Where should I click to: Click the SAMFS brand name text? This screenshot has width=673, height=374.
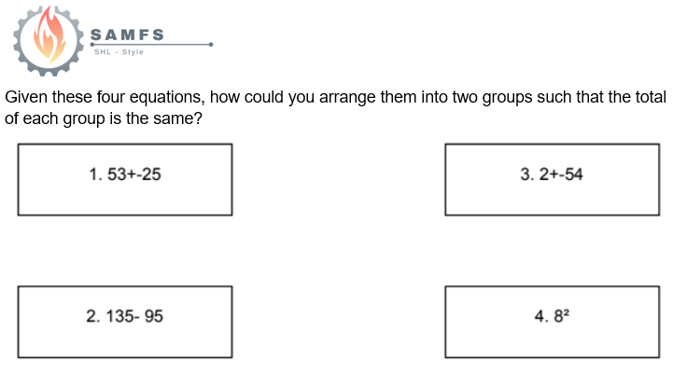pos(128,35)
